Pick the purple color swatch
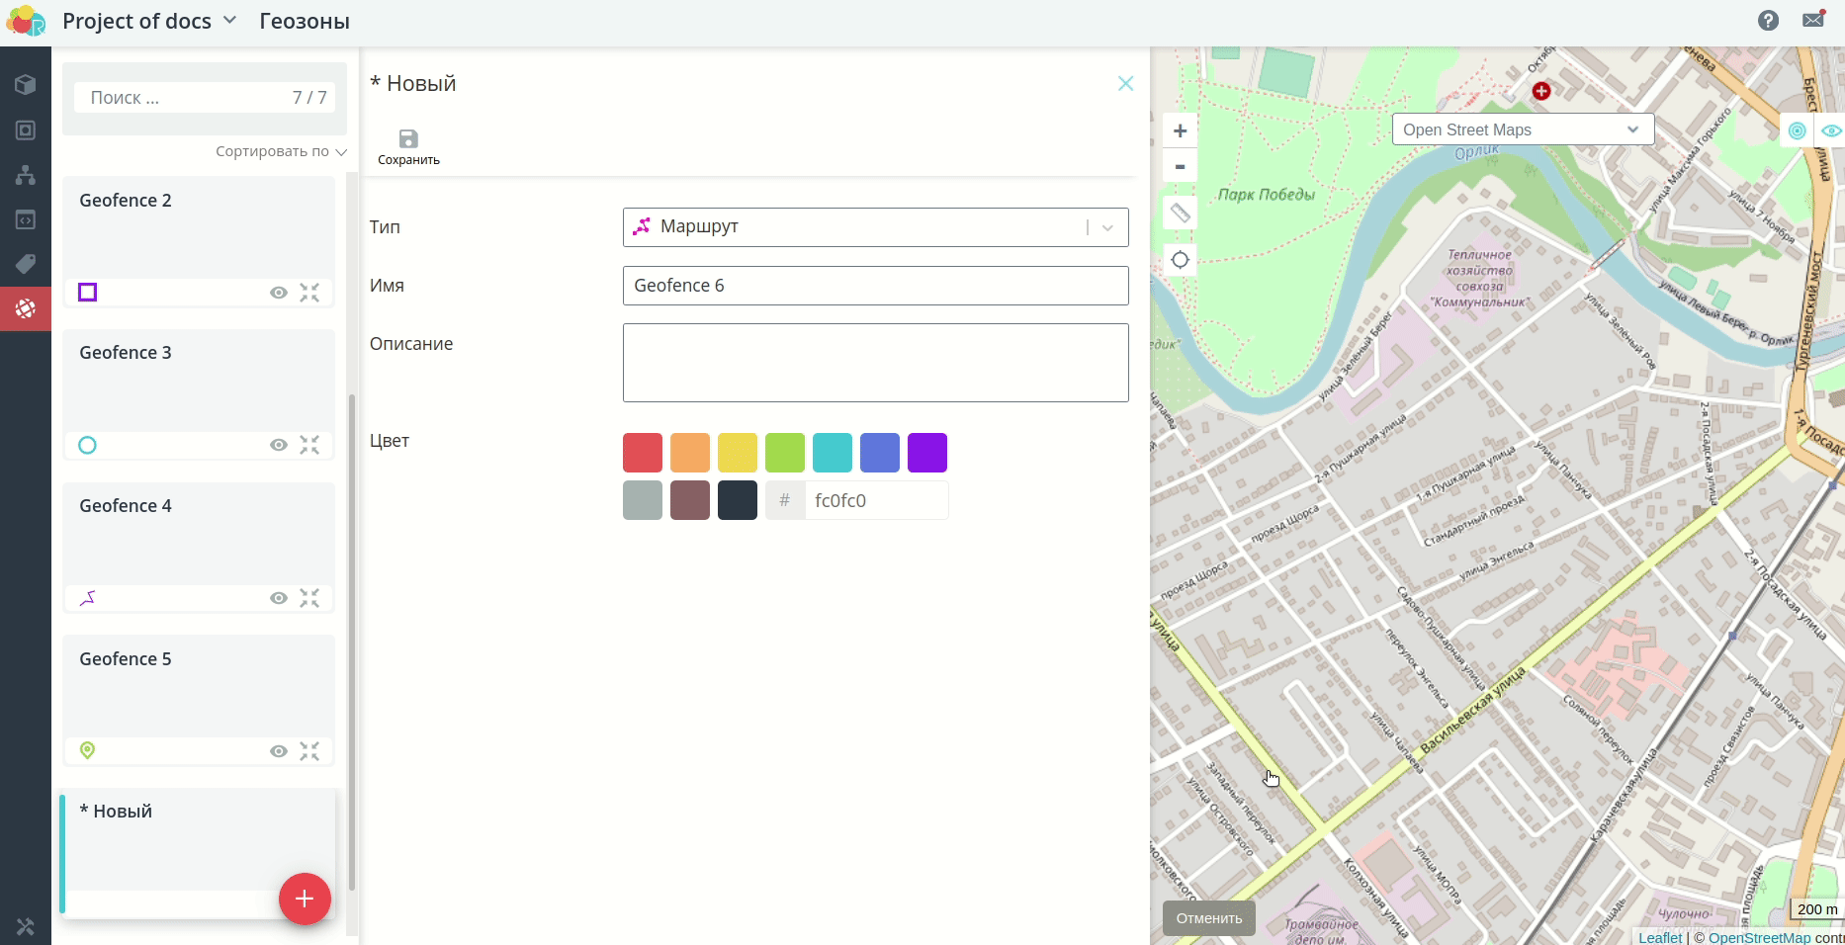 click(x=927, y=453)
